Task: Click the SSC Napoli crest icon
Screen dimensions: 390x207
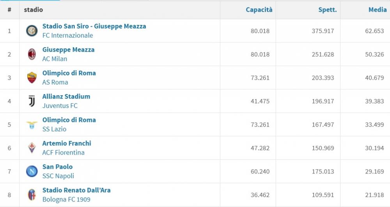Action: tap(32, 171)
